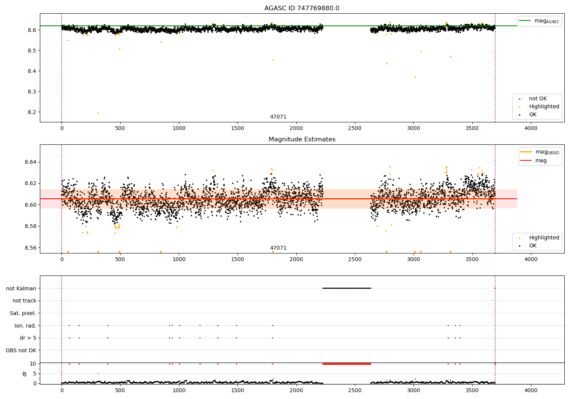Click the y-axis tick '8.4' in top plot

click(32, 71)
